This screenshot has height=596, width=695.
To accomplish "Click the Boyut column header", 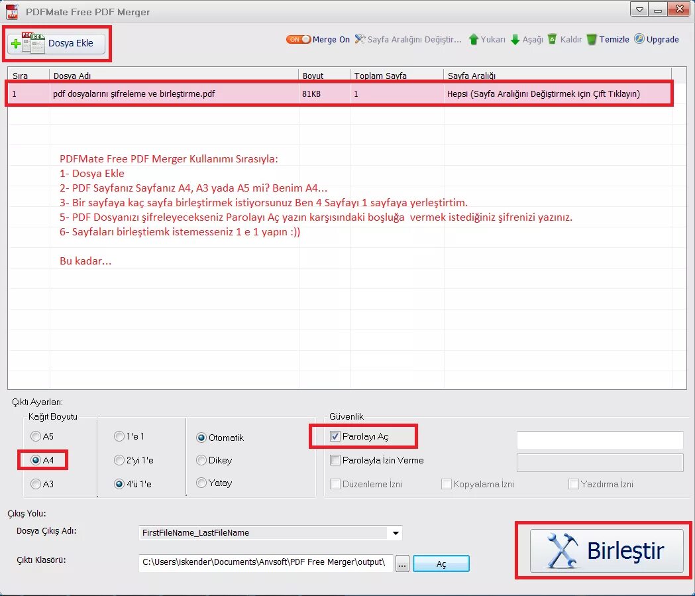I will [325, 75].
